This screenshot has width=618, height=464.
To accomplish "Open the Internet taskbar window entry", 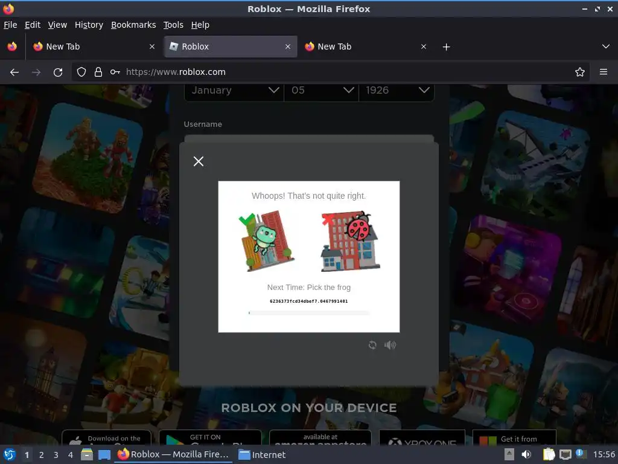I will (x=262, y=455).
